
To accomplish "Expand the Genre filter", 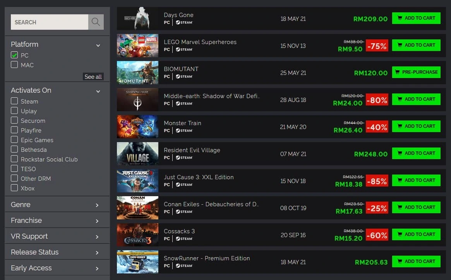I will [x=57, y=205].
